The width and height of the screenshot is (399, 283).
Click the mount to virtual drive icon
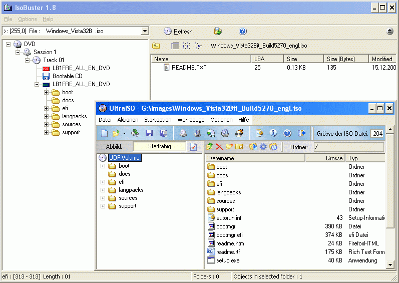(225, 133)
